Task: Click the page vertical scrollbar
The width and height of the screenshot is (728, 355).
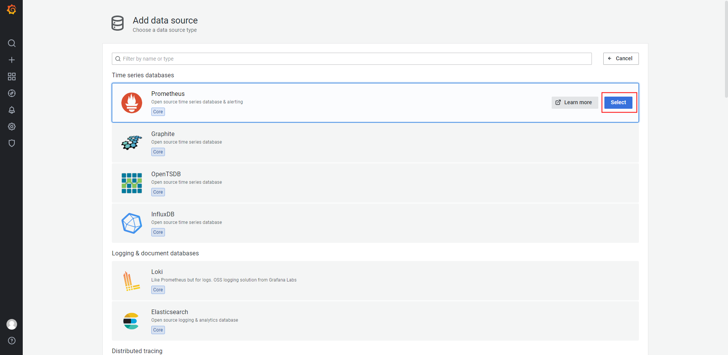Action: coord(726,49)
